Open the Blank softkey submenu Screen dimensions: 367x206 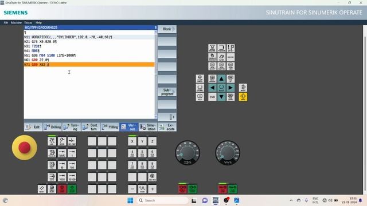click(x=167, y=29)
